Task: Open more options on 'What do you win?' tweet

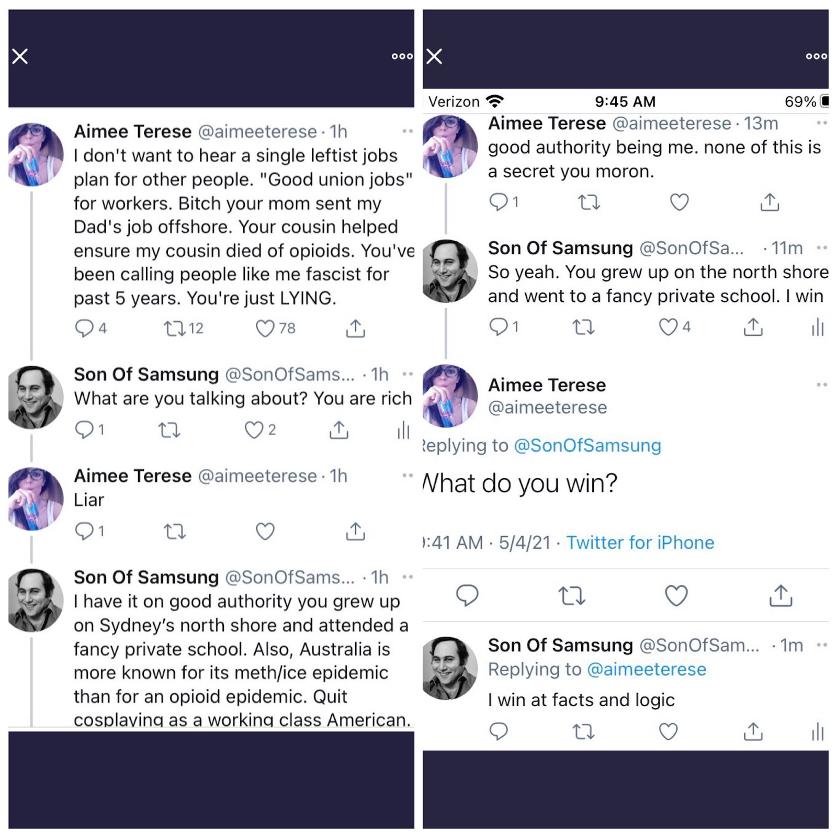Action: 822,385
